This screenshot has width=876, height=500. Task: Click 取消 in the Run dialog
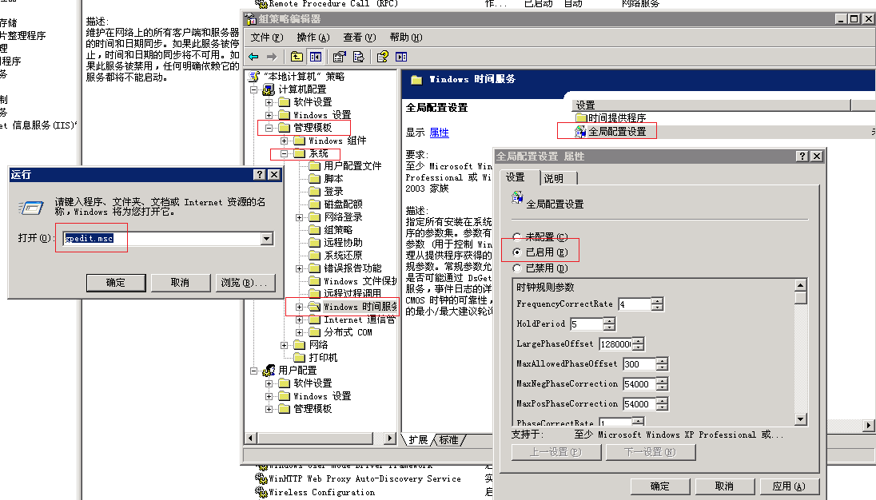point(180,283)
